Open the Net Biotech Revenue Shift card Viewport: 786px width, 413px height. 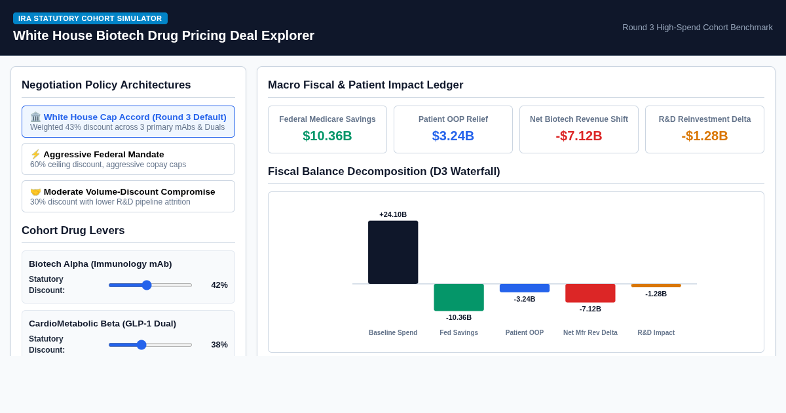(579, 130)
